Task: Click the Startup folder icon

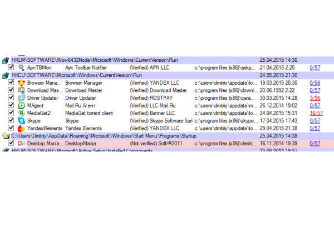Action: [x=6, y=136]
